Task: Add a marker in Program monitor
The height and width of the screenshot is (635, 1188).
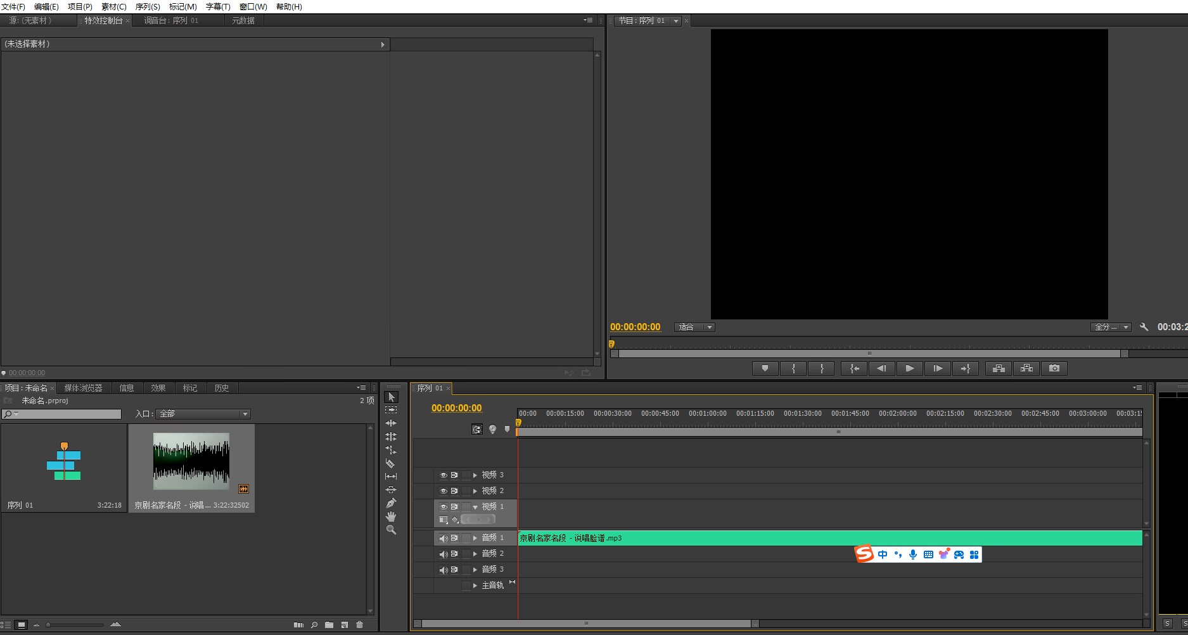Action: click(x=765, y=368)
